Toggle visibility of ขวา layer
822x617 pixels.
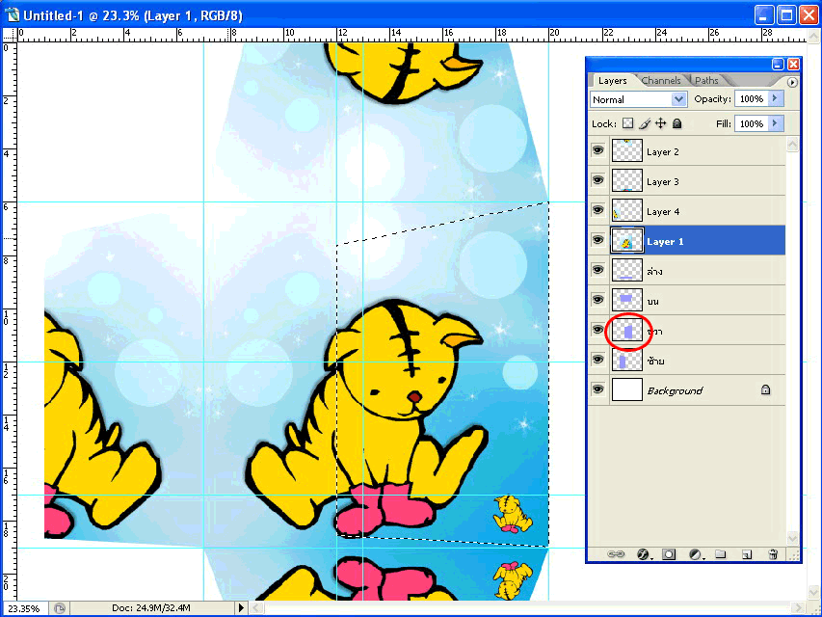point(597,330)
